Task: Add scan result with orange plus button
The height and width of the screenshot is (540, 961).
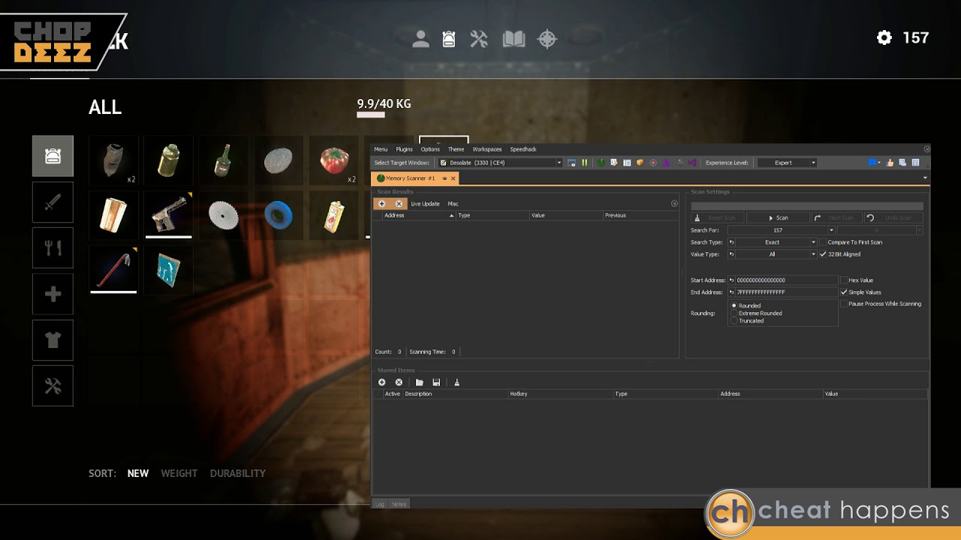Action: pyautogui.click(x=381, y=204)
